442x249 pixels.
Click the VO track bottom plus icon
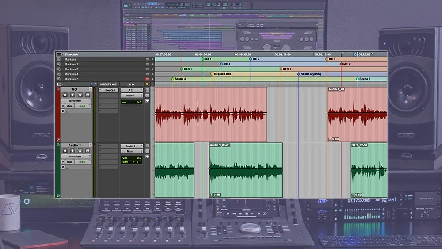147,101
